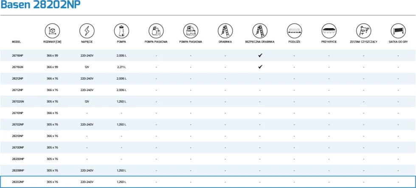
Task: Click the 2,271 L pump value
Action: [x=121, y=67]
